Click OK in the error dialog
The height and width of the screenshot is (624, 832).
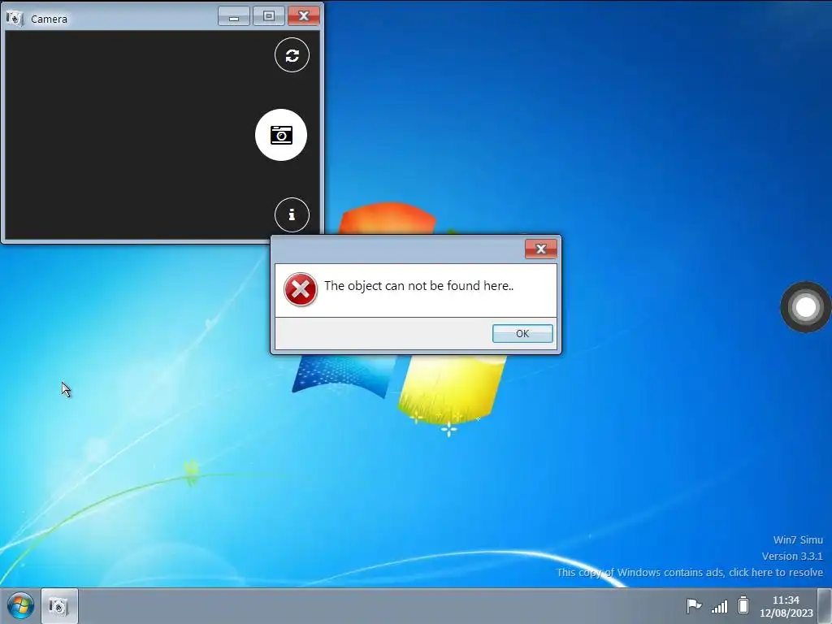pos(522,333)
